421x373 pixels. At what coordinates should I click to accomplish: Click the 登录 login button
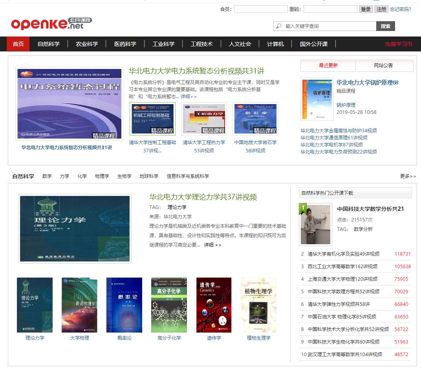pyautogui.click(x=366, y=9)
